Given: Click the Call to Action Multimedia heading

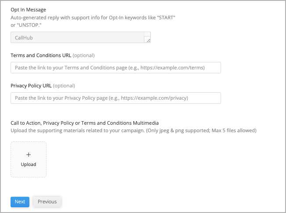Looking at the screenshot, I should pos(85,123).
